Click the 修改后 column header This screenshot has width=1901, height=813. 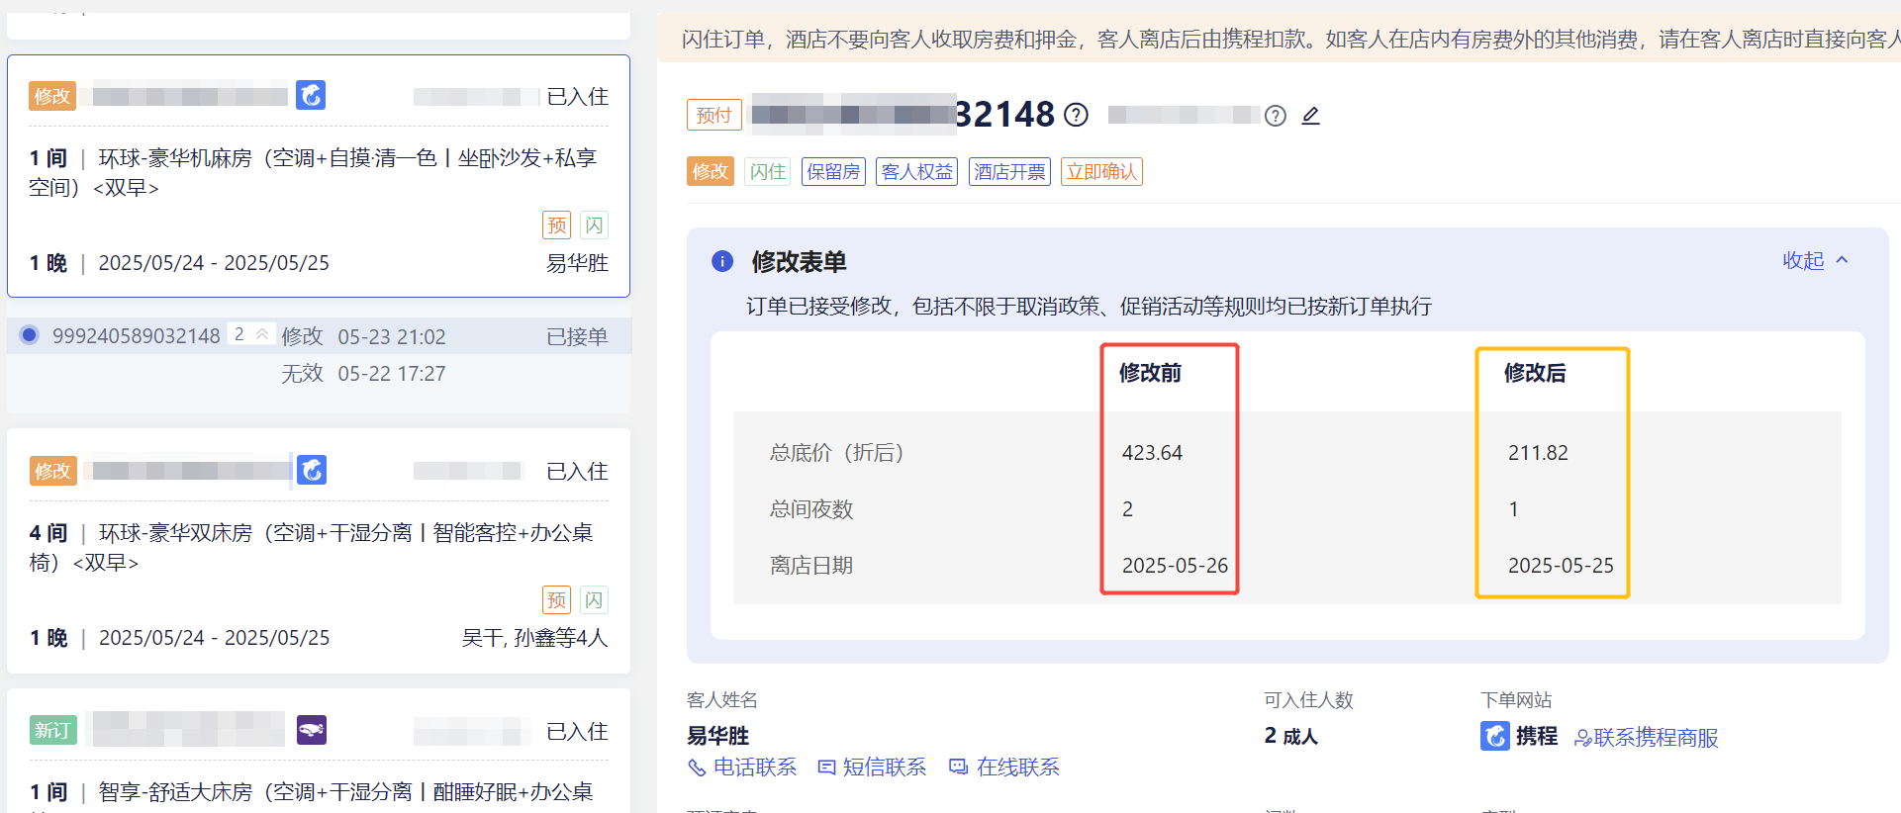[x=1535, y=373]
